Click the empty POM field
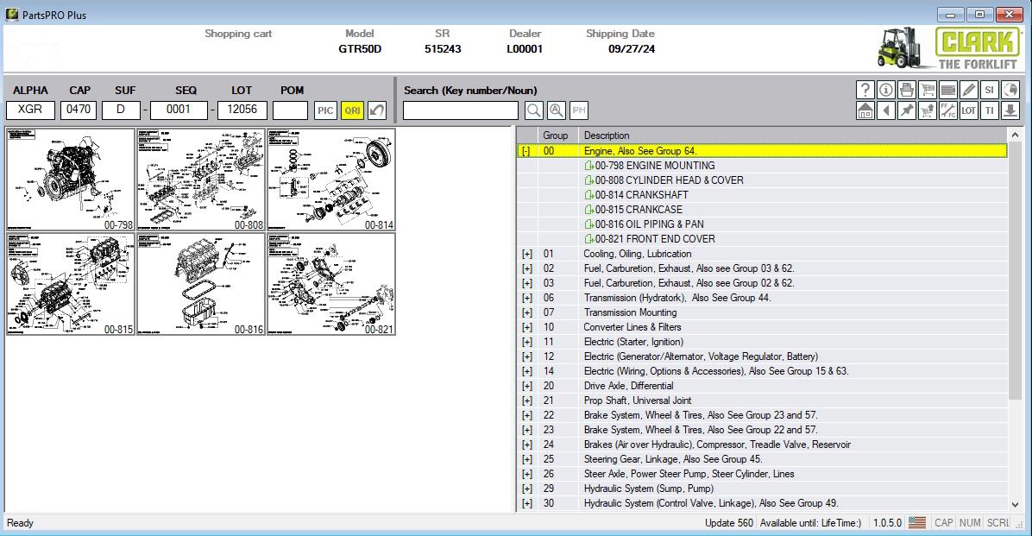 (290, 110)
